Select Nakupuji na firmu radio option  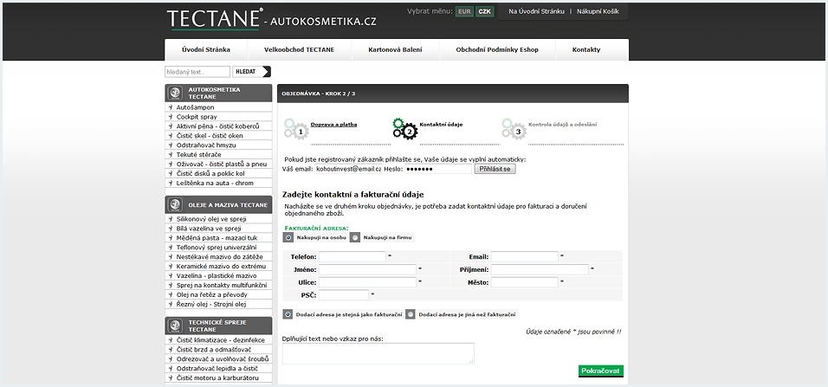click(x=354, y=237)
